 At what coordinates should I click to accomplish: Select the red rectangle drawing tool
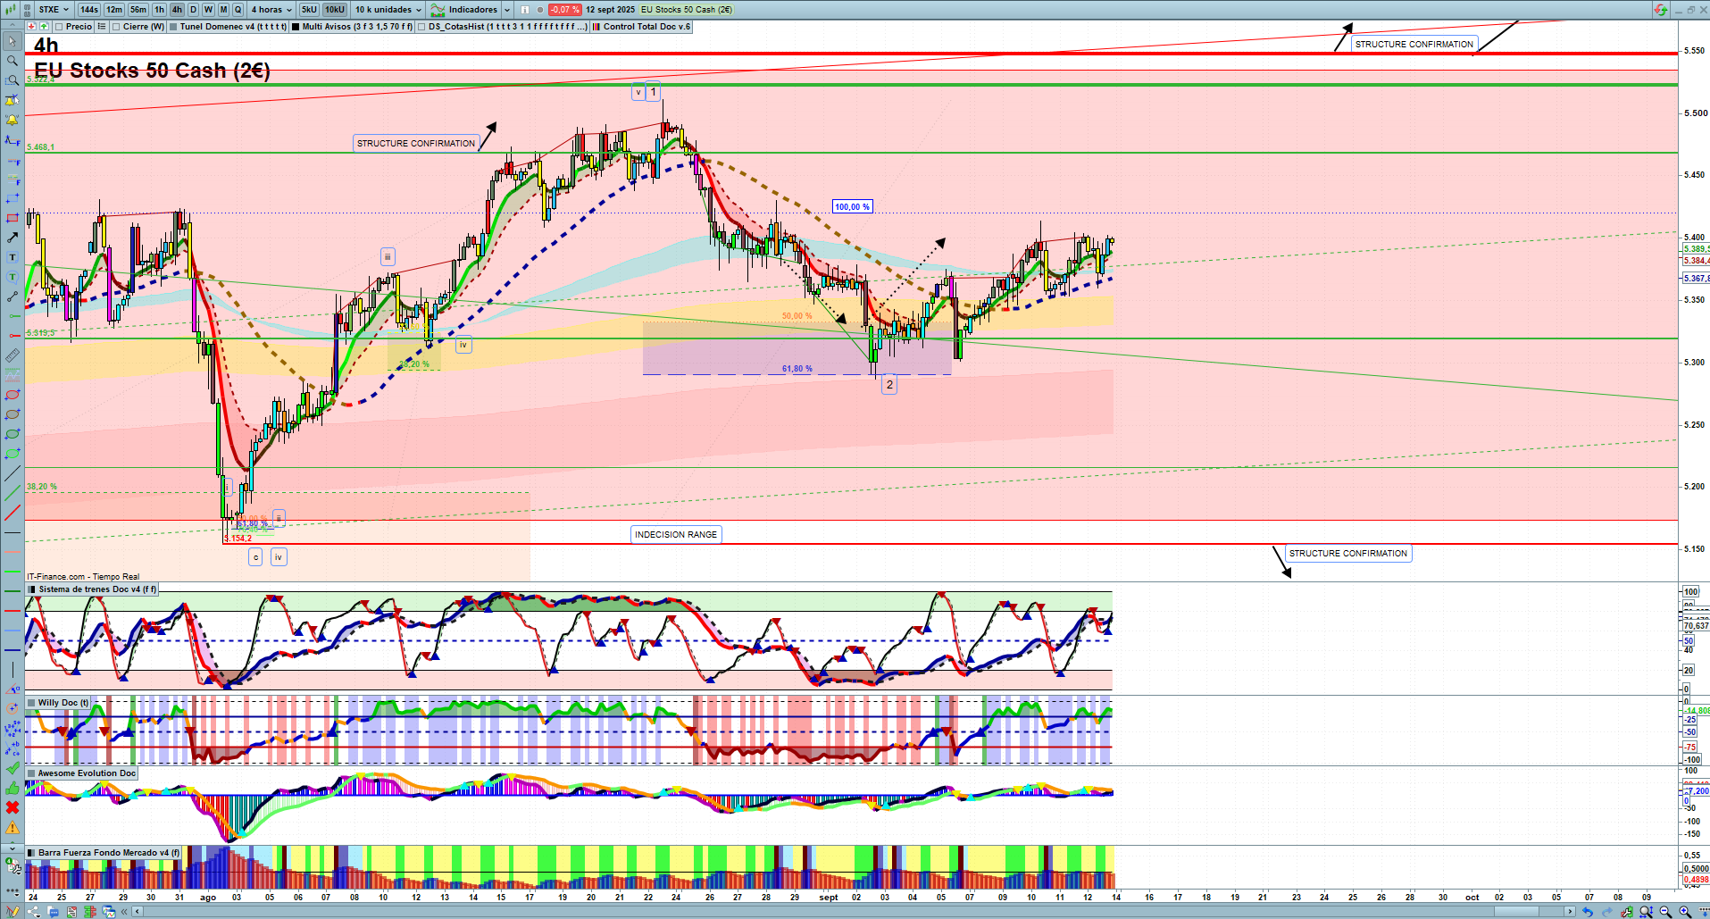coord(13,218)
